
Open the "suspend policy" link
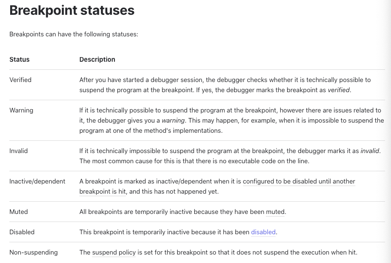click(x=114, y=252)
